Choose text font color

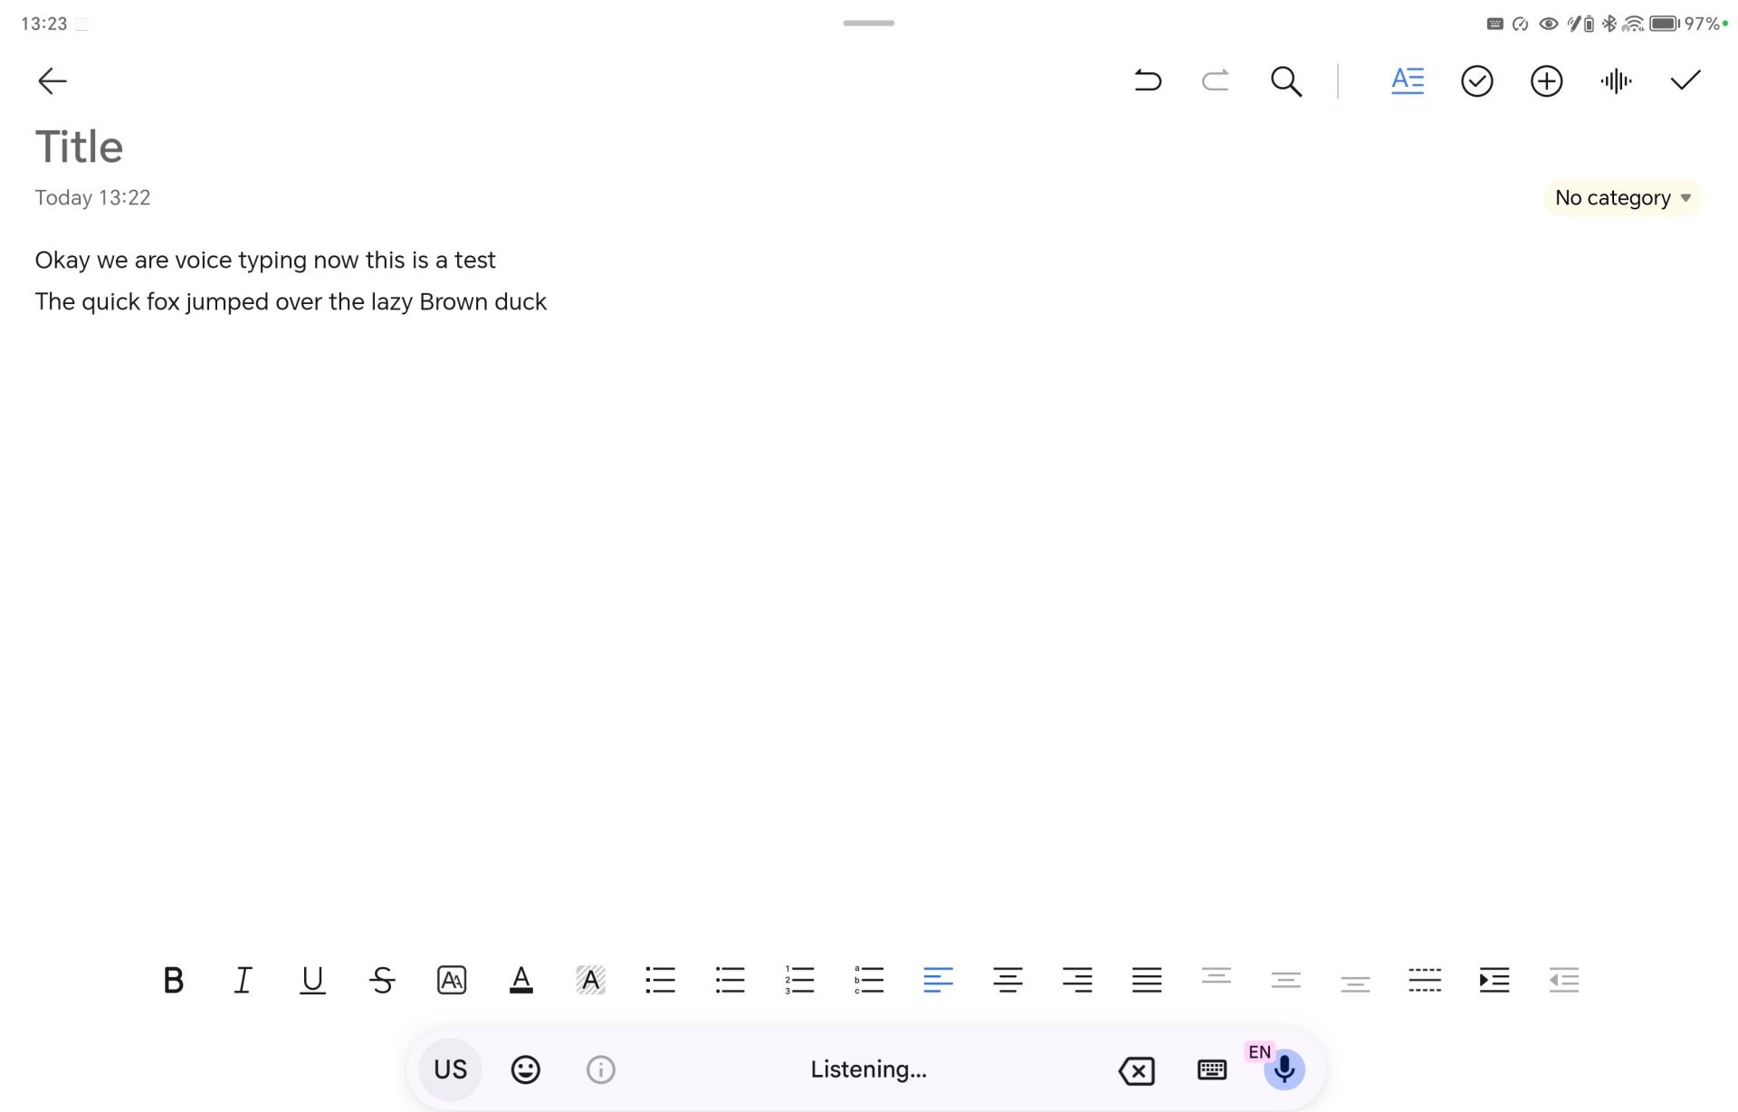(520, 980)
